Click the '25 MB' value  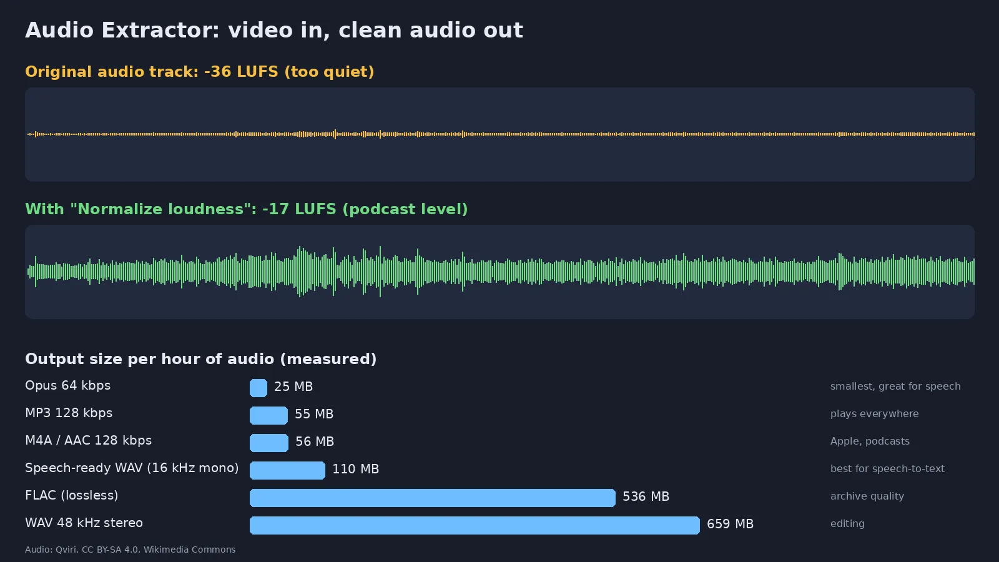tap(293, 387)
